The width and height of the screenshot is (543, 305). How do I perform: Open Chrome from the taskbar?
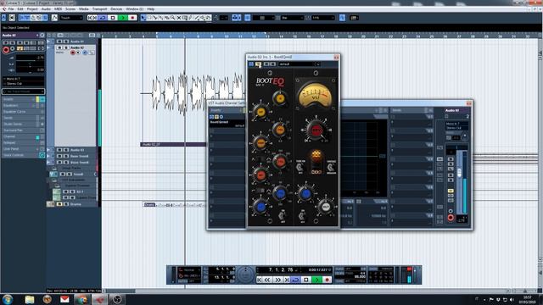click(x=82, y=299)
